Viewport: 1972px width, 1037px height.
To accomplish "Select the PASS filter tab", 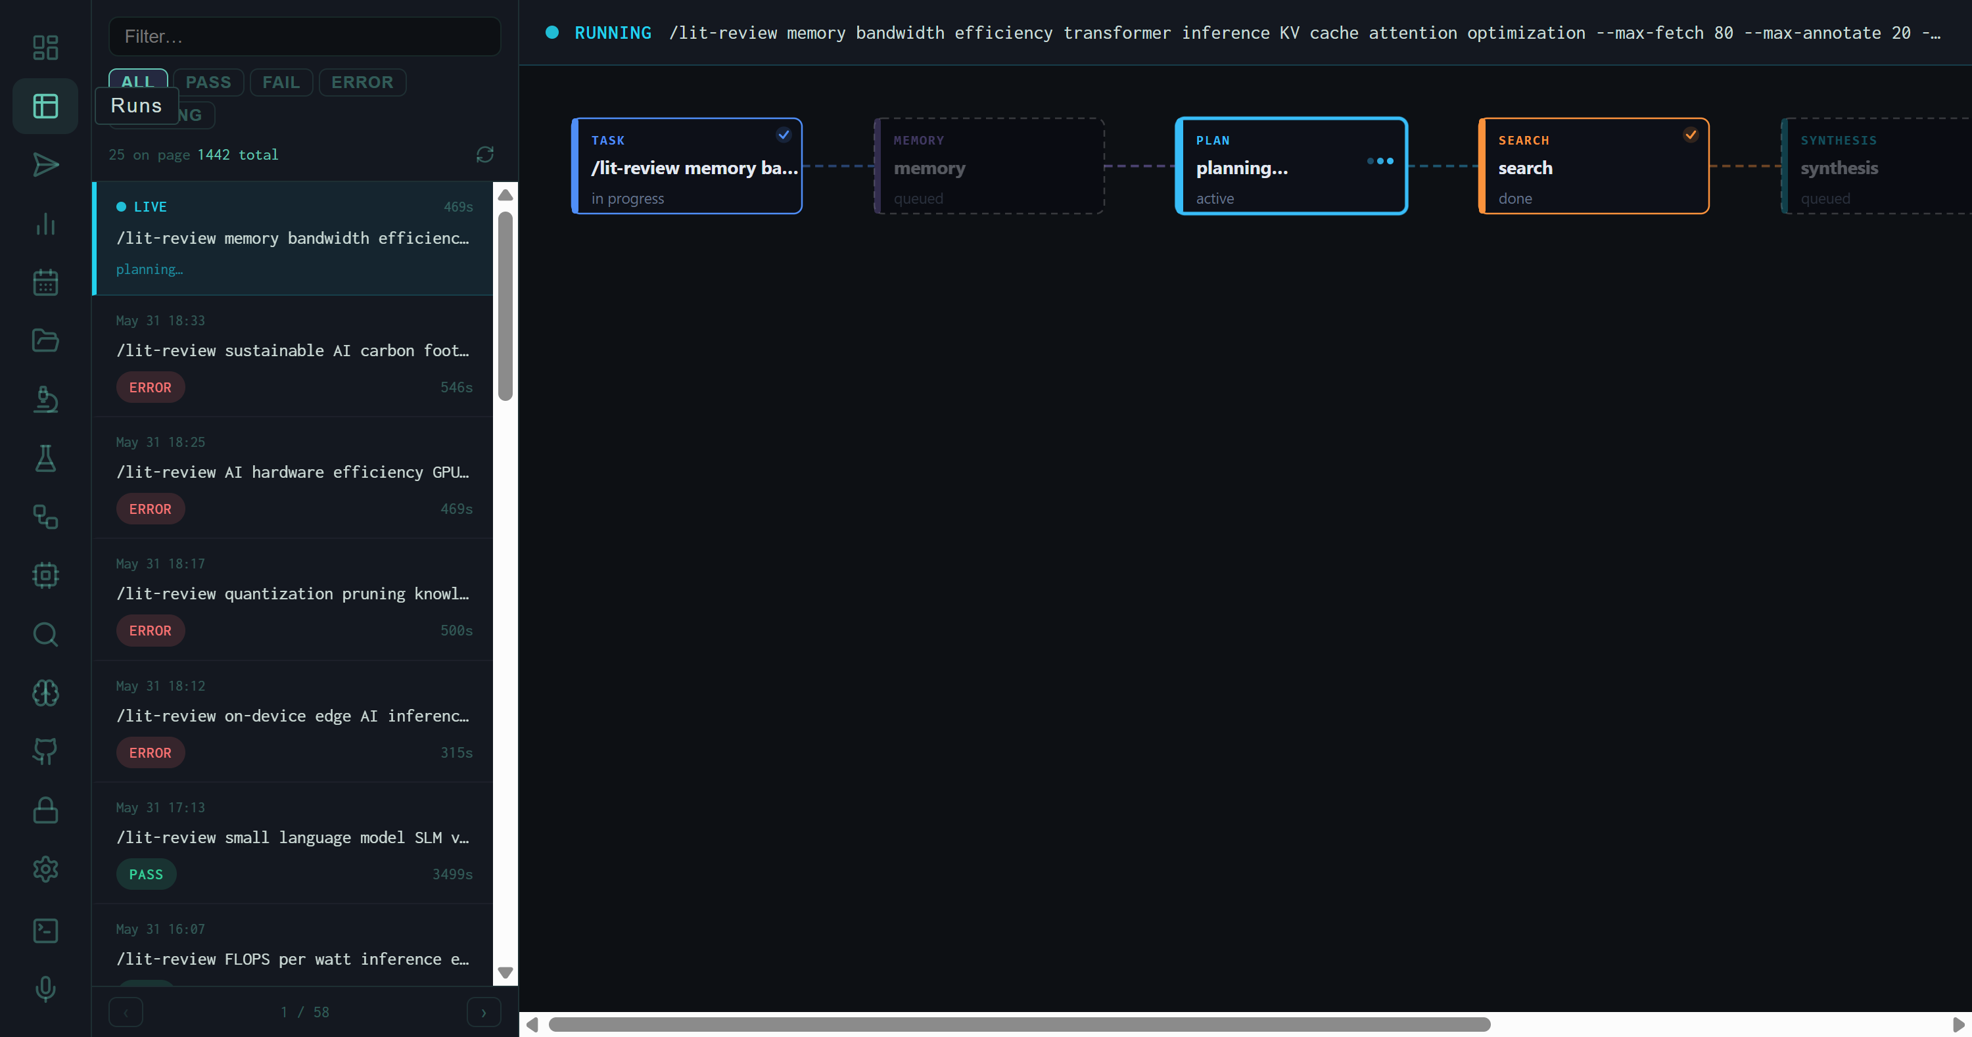I will pos(208,82).
